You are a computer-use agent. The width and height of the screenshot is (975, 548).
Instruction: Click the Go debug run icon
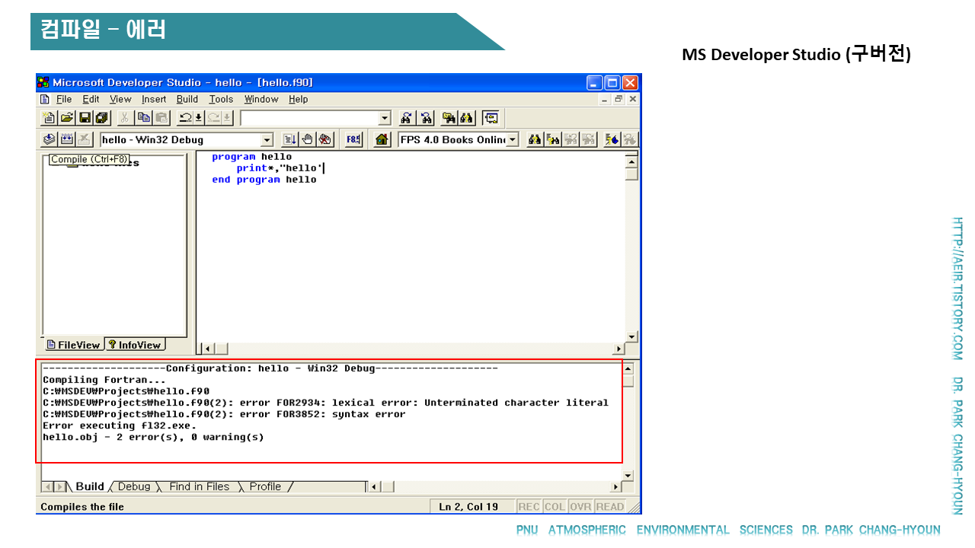[x=289, y=139]
